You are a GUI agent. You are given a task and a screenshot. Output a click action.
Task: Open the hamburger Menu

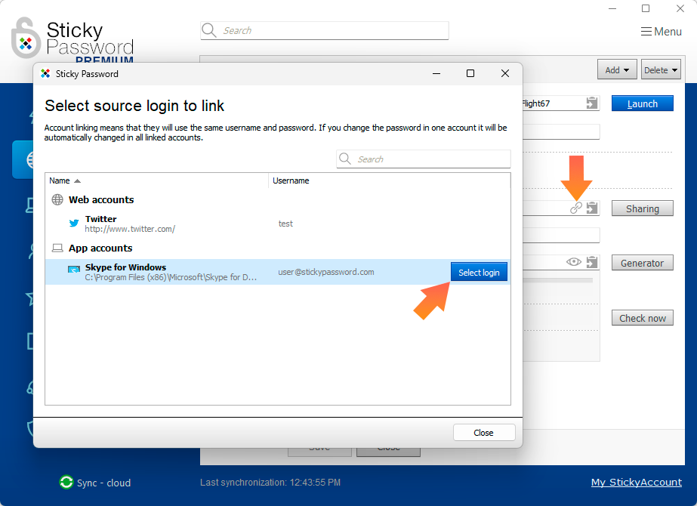pos(661,32)
